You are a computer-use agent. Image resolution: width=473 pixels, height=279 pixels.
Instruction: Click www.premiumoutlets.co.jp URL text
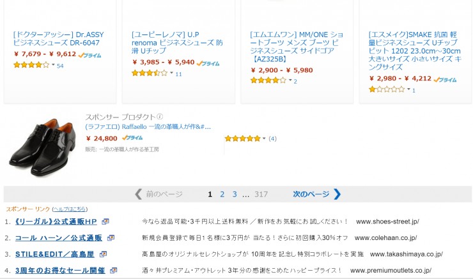point(391,271)
